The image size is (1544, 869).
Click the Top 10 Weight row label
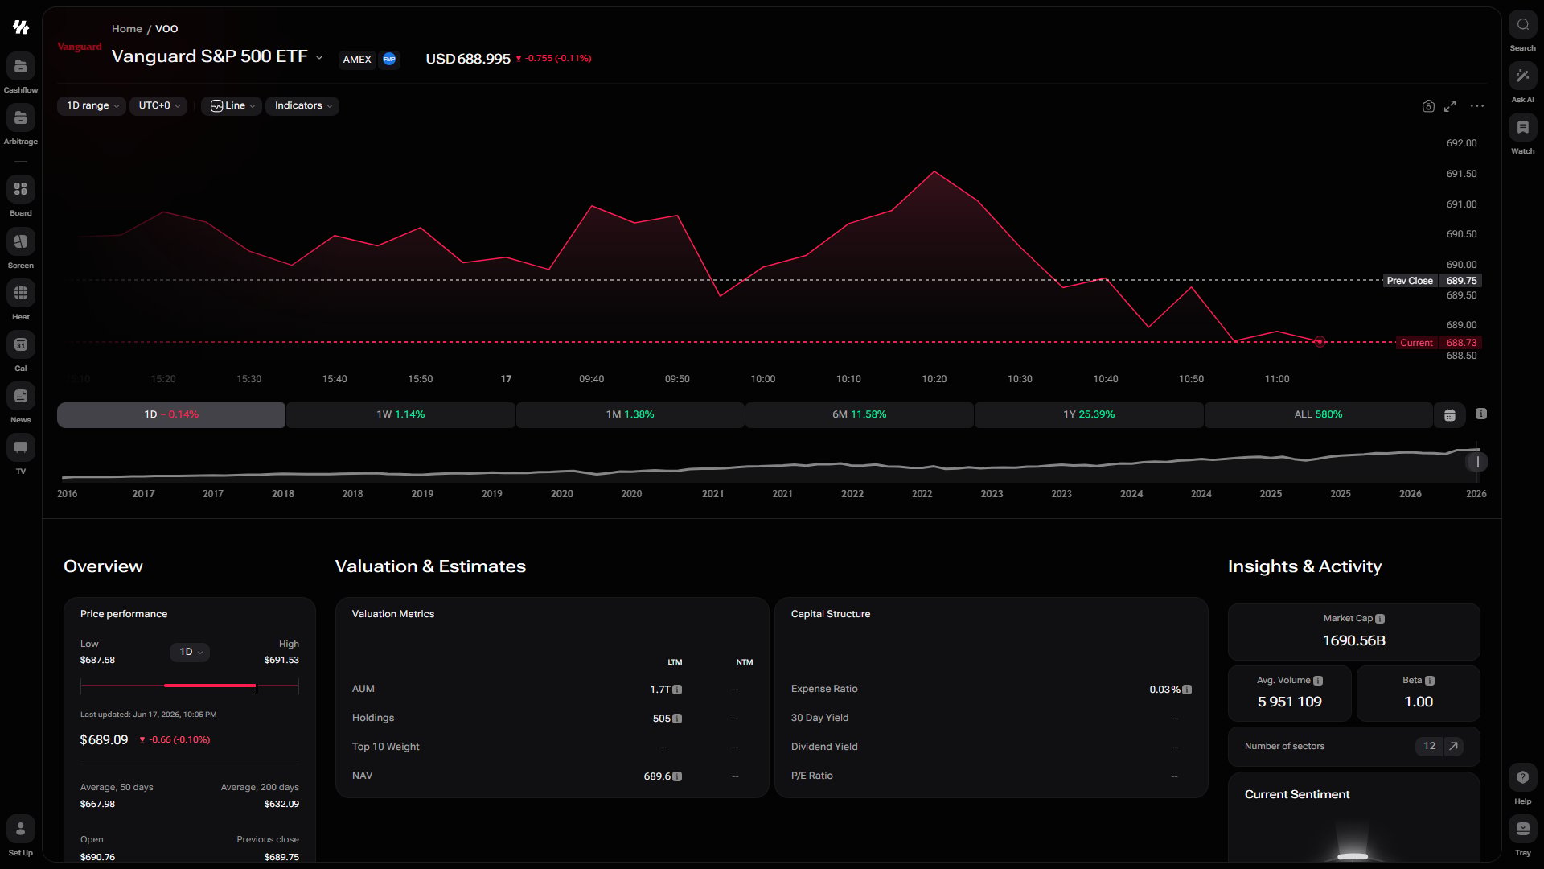point(385,747)
